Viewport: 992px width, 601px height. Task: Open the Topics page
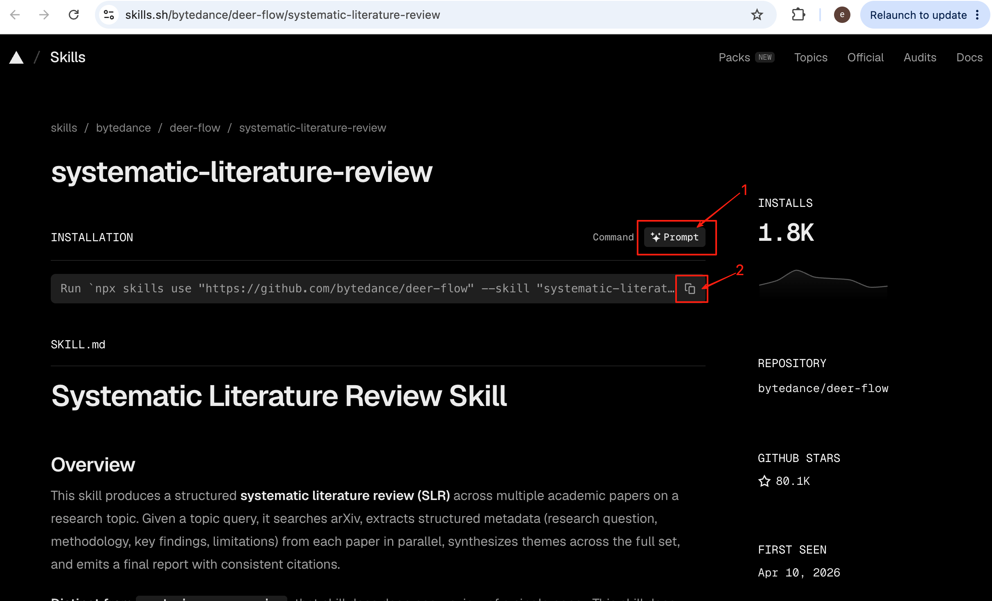pos(811,57)
